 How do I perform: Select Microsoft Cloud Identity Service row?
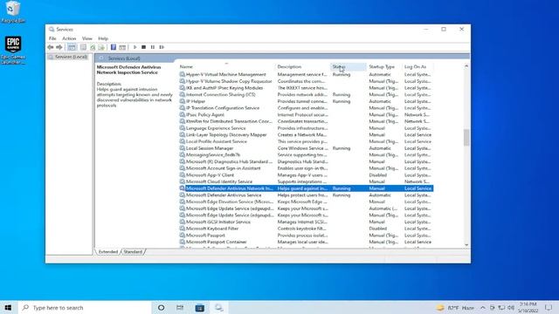click(306, 181)
